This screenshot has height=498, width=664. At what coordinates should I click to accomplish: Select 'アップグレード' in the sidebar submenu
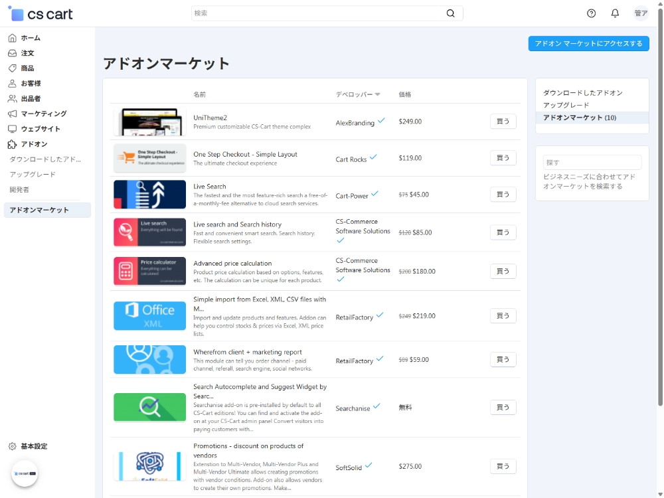click(x=33, y=175)
